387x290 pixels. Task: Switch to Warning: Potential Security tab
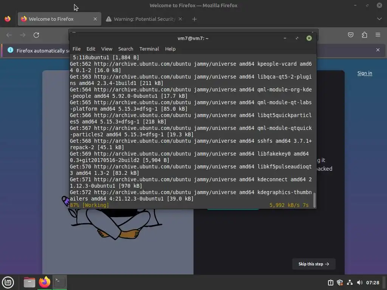pyautogui.click(x=144, y=19)
